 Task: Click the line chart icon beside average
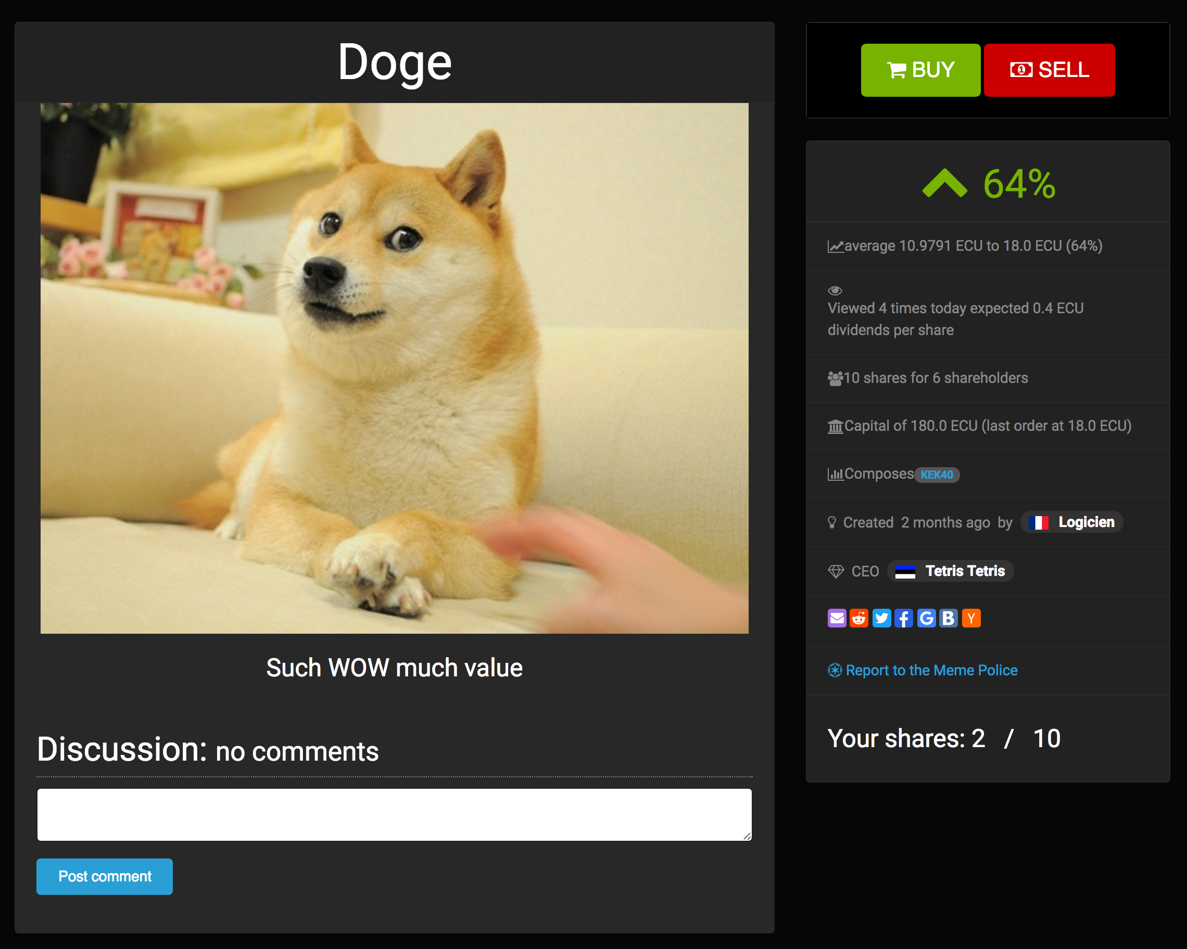835,247
